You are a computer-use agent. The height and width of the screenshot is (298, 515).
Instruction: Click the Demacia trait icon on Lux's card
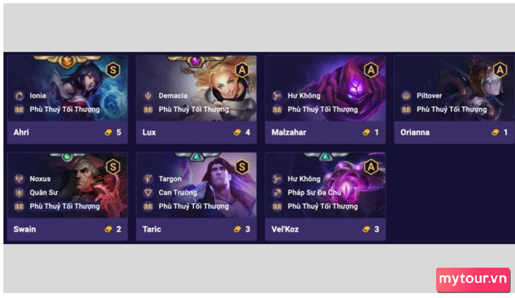[x=148, y=96]
